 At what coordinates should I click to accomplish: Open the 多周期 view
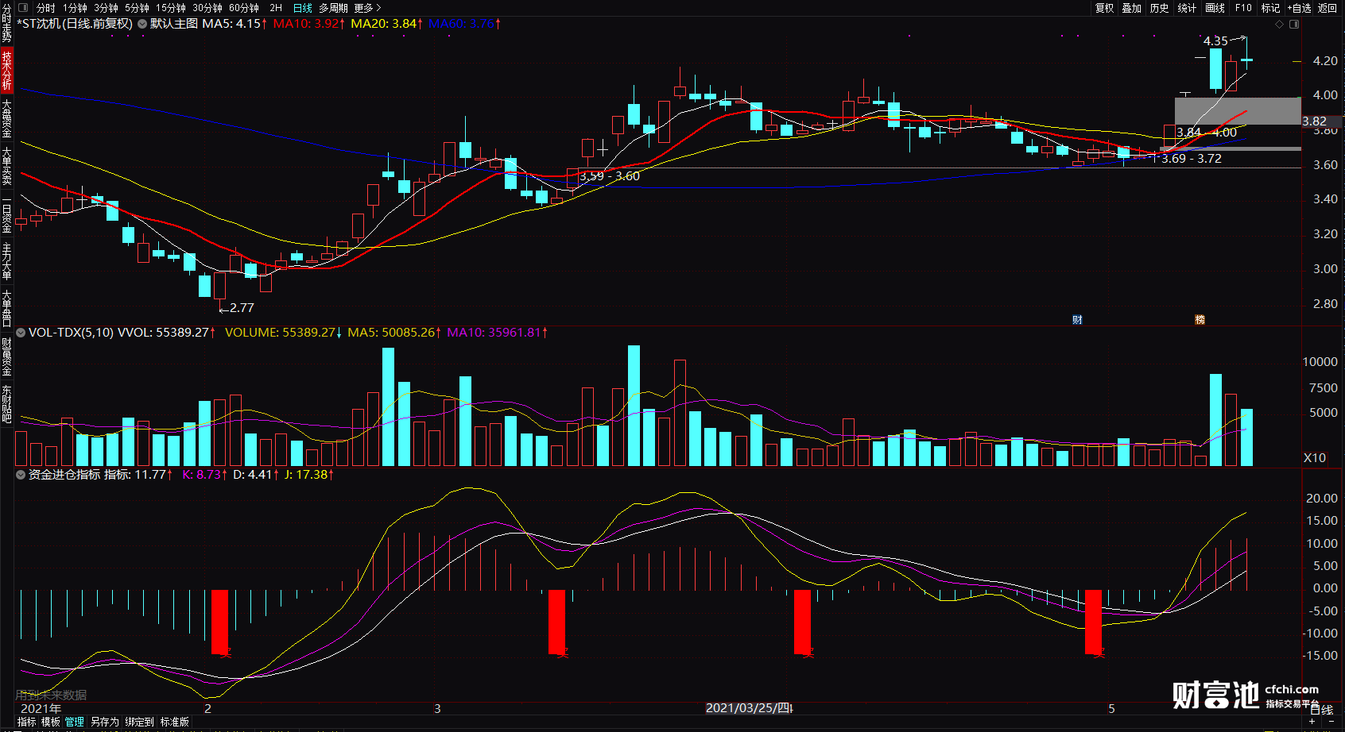click(x=333, y=8)
